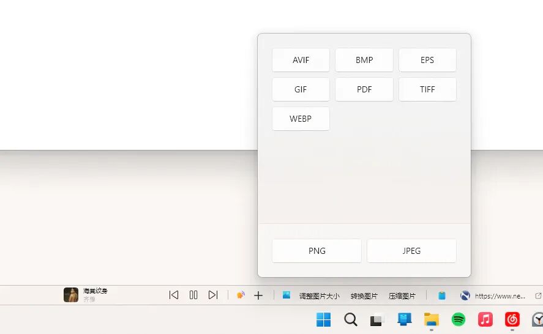The height and width of the screenshot is (334, 543).
Task: Open the blue monitor taskbar app
Action: click(x=404, y=319)
